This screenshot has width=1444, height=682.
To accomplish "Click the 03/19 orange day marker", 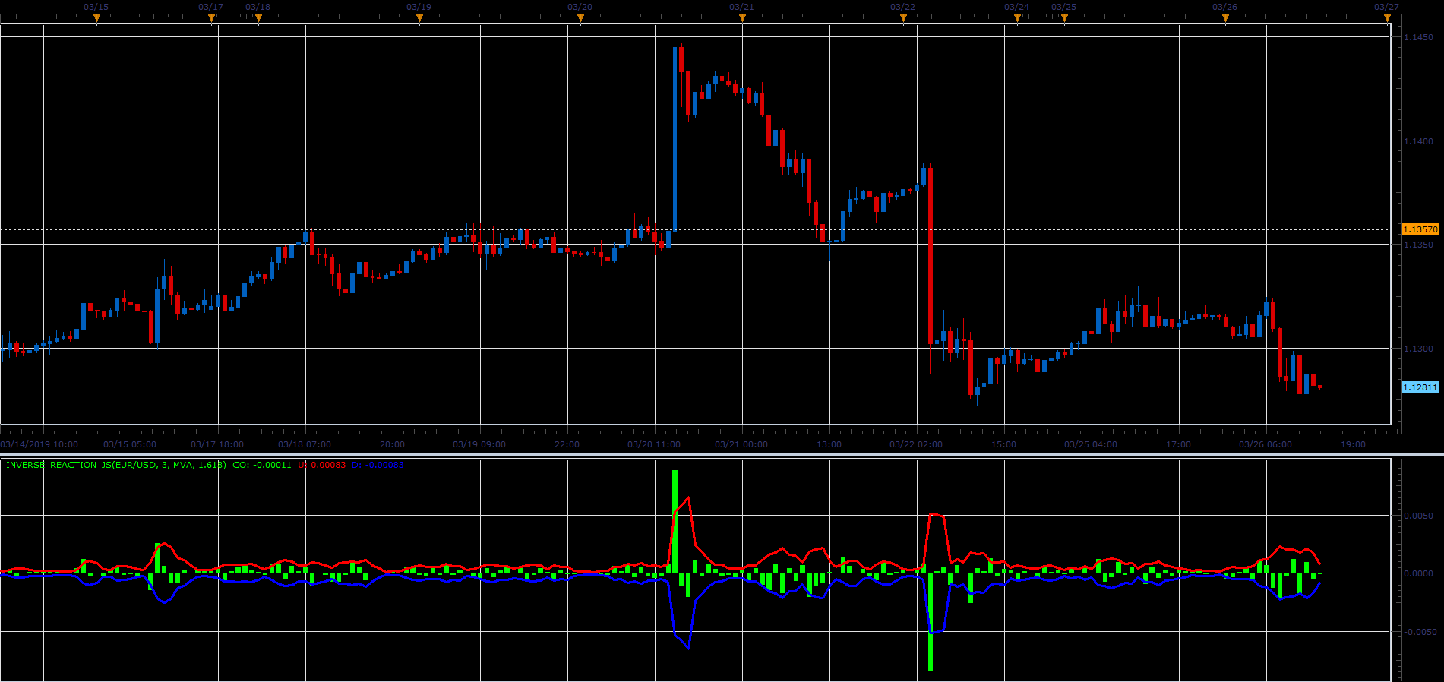I will 419,19.
